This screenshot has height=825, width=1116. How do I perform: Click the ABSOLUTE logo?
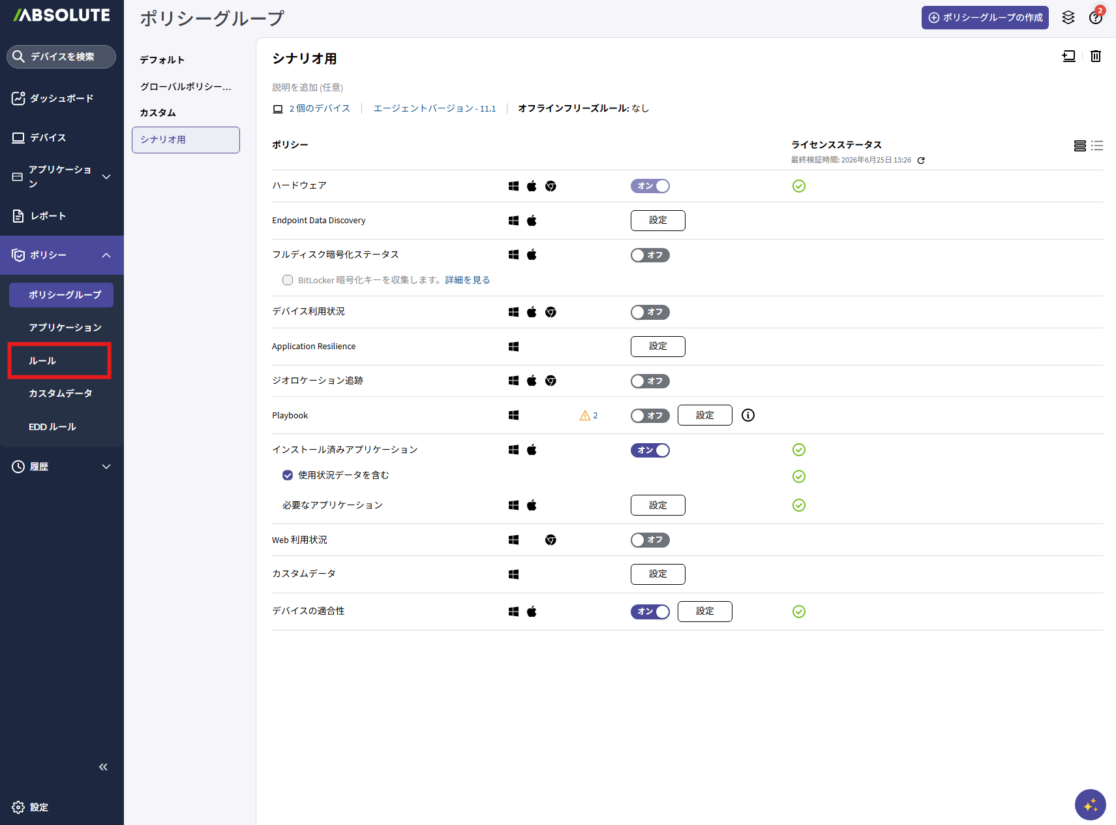(62, 15)
